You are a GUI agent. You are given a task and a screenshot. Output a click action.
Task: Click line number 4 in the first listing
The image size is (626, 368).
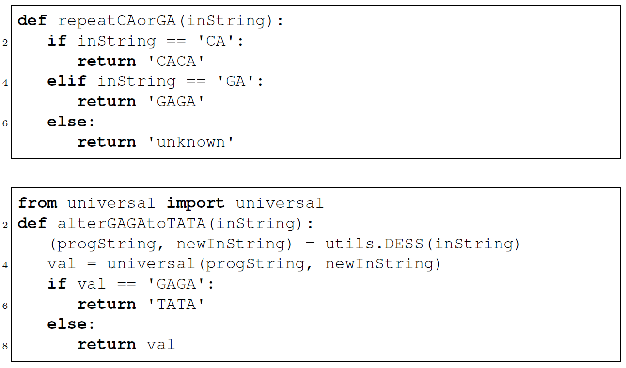[x=5, y=83]
